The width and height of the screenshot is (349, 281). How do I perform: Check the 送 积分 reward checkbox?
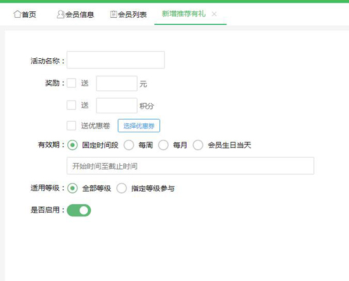pos(72,105)
